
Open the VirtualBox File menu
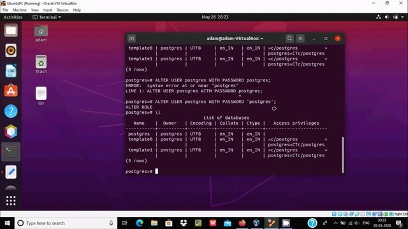[x=5, y=10]
